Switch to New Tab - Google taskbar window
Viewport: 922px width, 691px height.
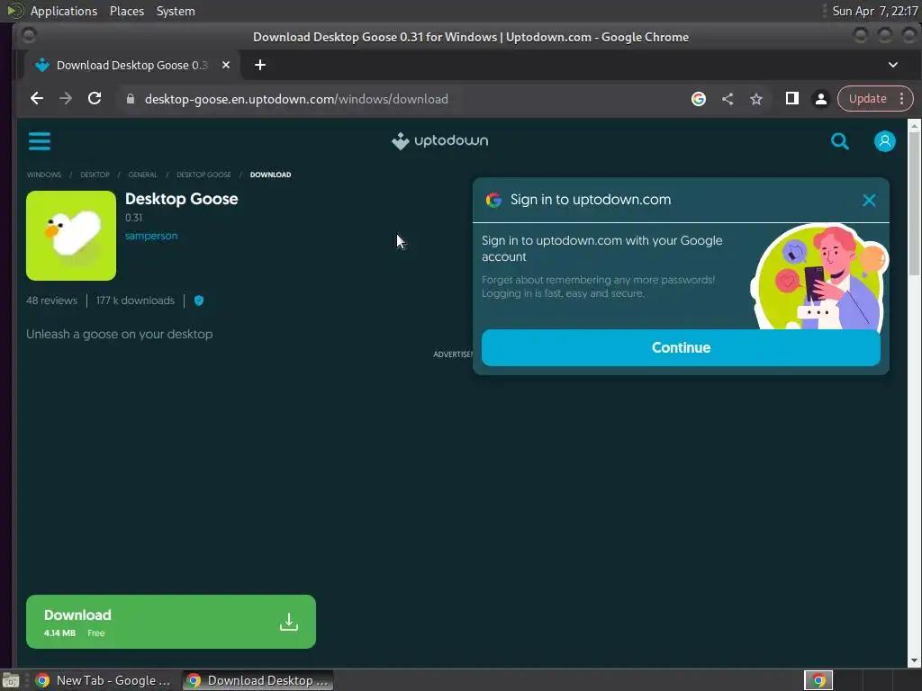pos(104,680)
